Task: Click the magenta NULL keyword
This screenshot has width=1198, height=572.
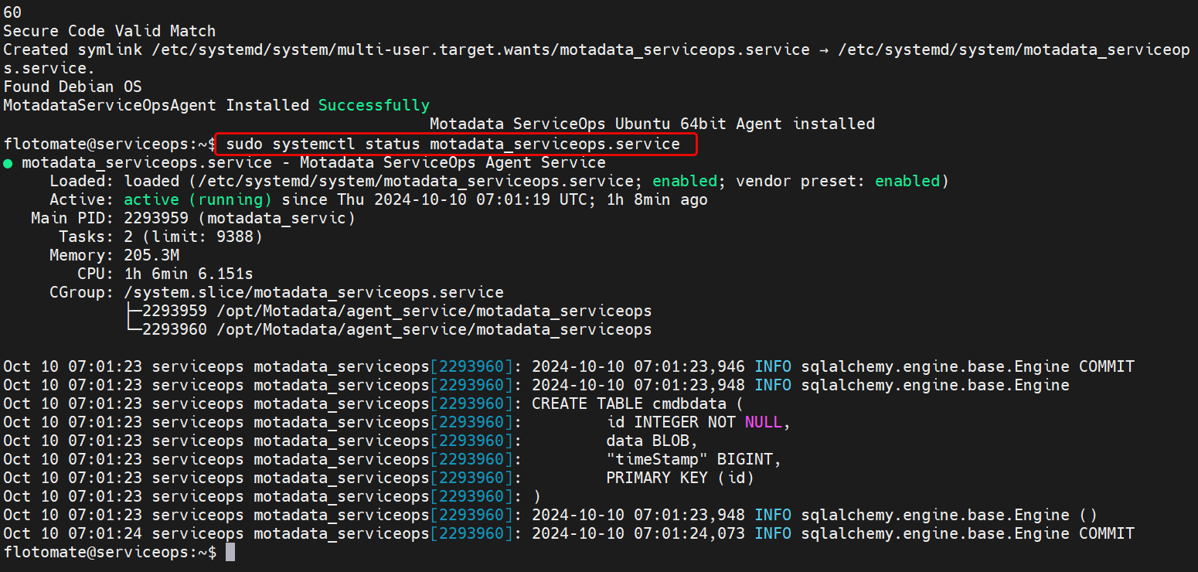Action: click(x=763, y=422)
